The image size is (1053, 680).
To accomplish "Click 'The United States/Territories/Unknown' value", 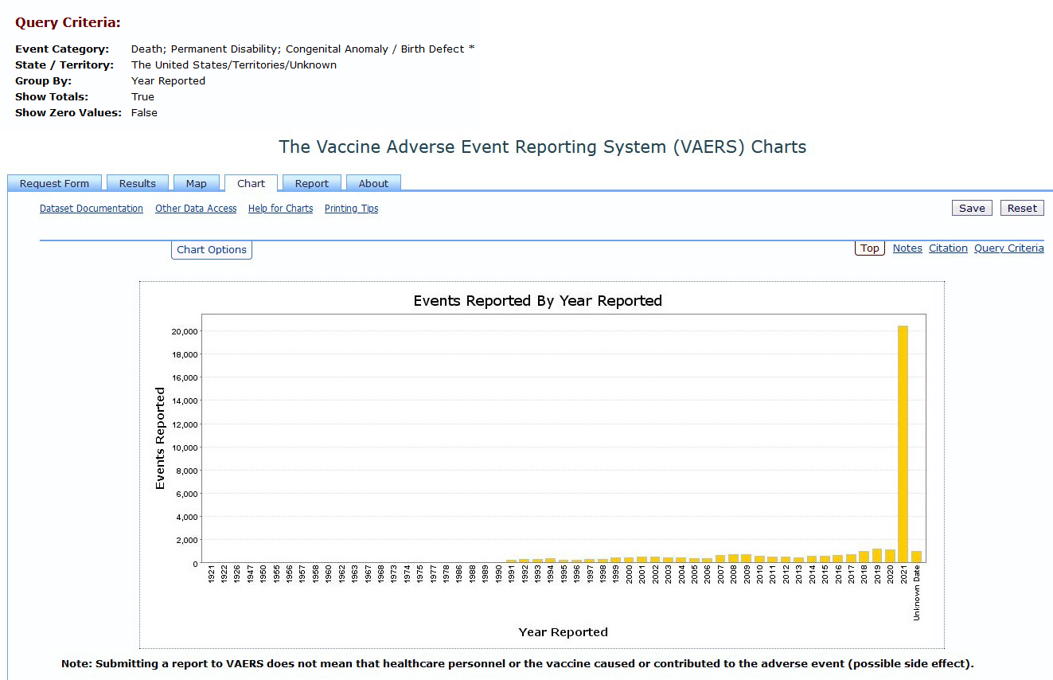I will 234,65.
